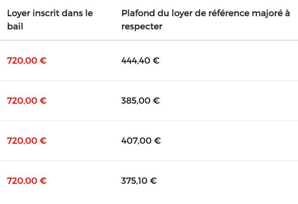Click red euro symbol in the 444,40 row
The width and height of the screenshot is (298, 204).
(x=43, y=61)
